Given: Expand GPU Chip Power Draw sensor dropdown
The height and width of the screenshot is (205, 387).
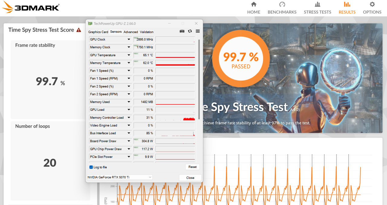Looking at the screenshot, I should (129, 149).
